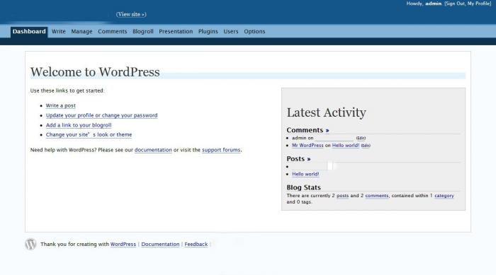496x275 pixels.
Task: Click Add a link to your blogroll
Action: (x=79, y=125)
